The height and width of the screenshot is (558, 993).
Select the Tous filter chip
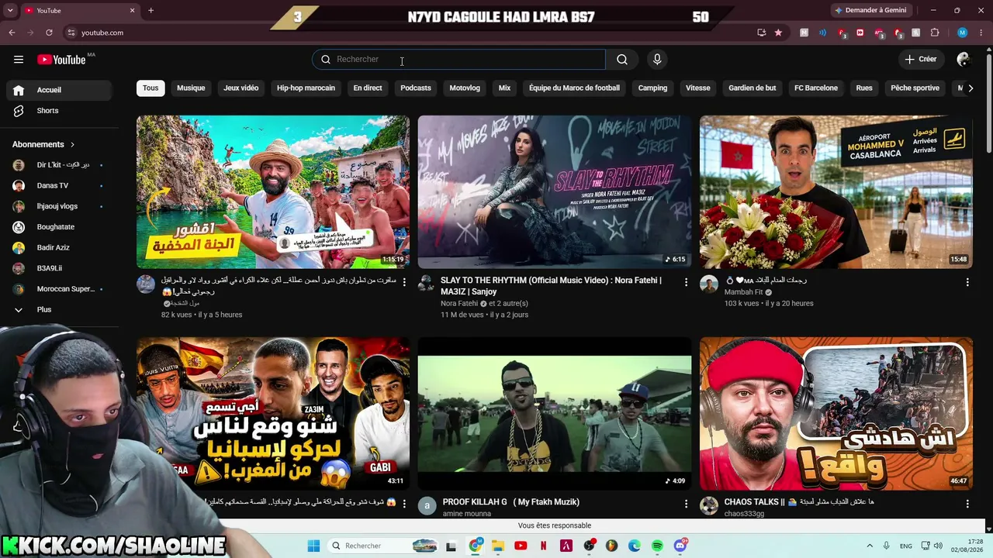[151, 88]
